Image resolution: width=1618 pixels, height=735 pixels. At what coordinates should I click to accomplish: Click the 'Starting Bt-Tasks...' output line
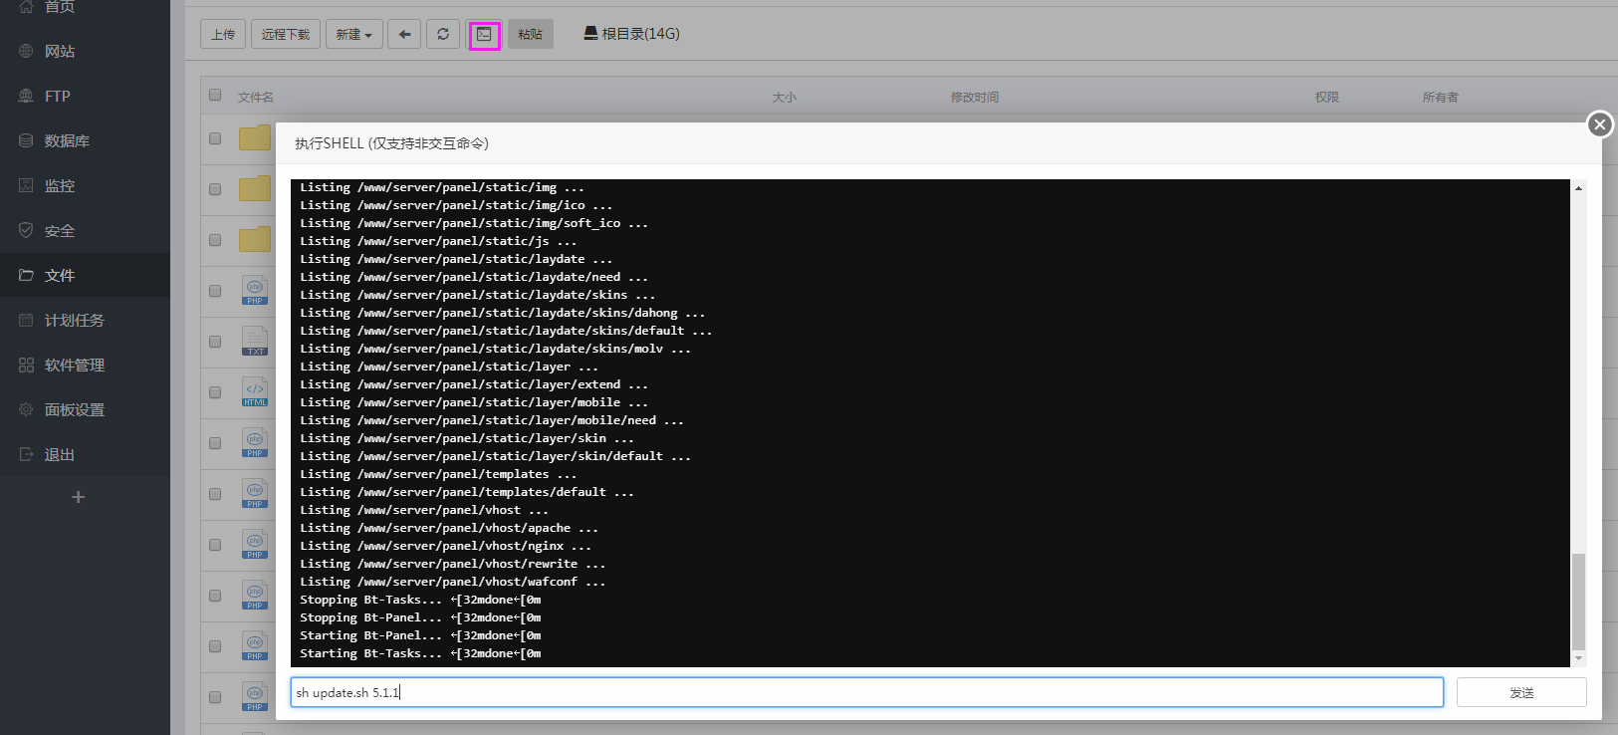[420, 653]
